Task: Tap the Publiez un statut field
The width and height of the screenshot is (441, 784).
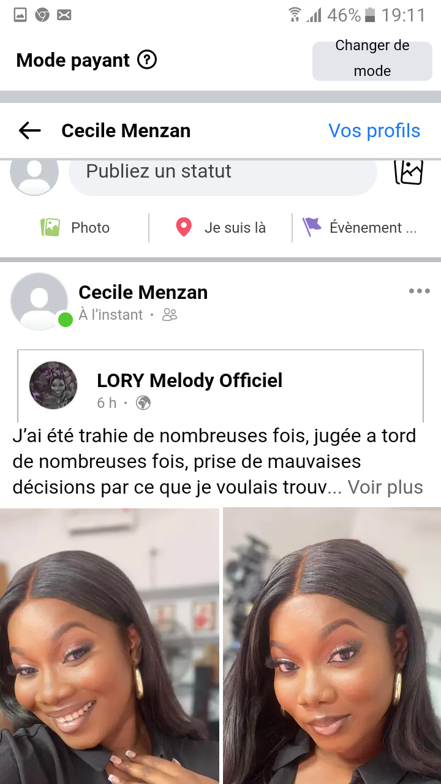Action: pyautogui.click(x=222, y=171)
